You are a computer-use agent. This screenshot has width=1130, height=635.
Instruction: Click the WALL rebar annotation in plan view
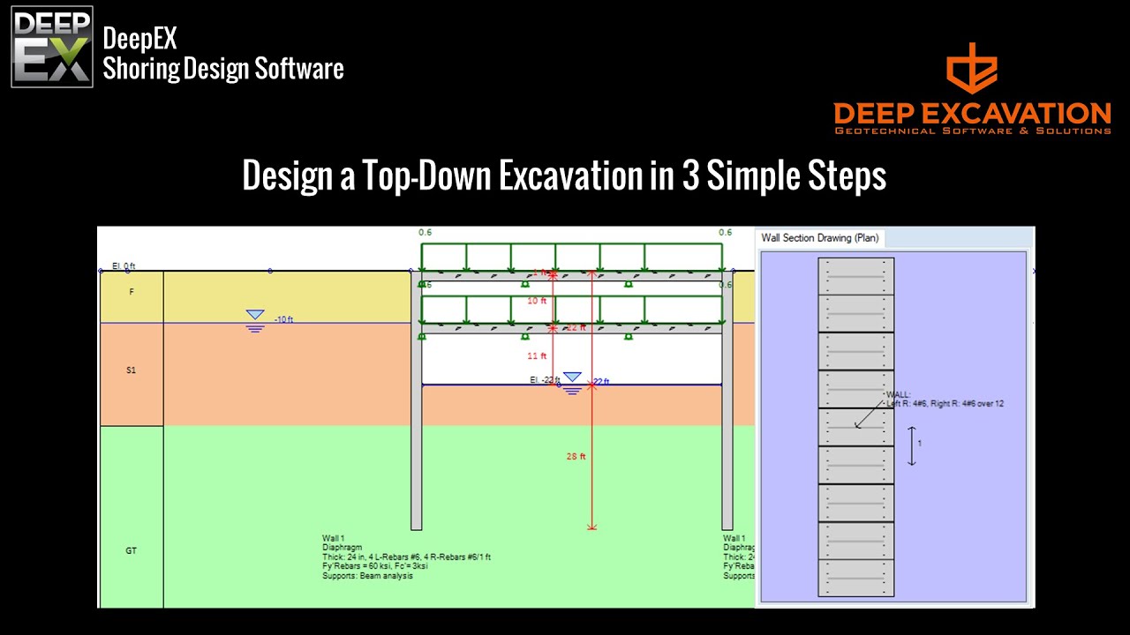944,400
